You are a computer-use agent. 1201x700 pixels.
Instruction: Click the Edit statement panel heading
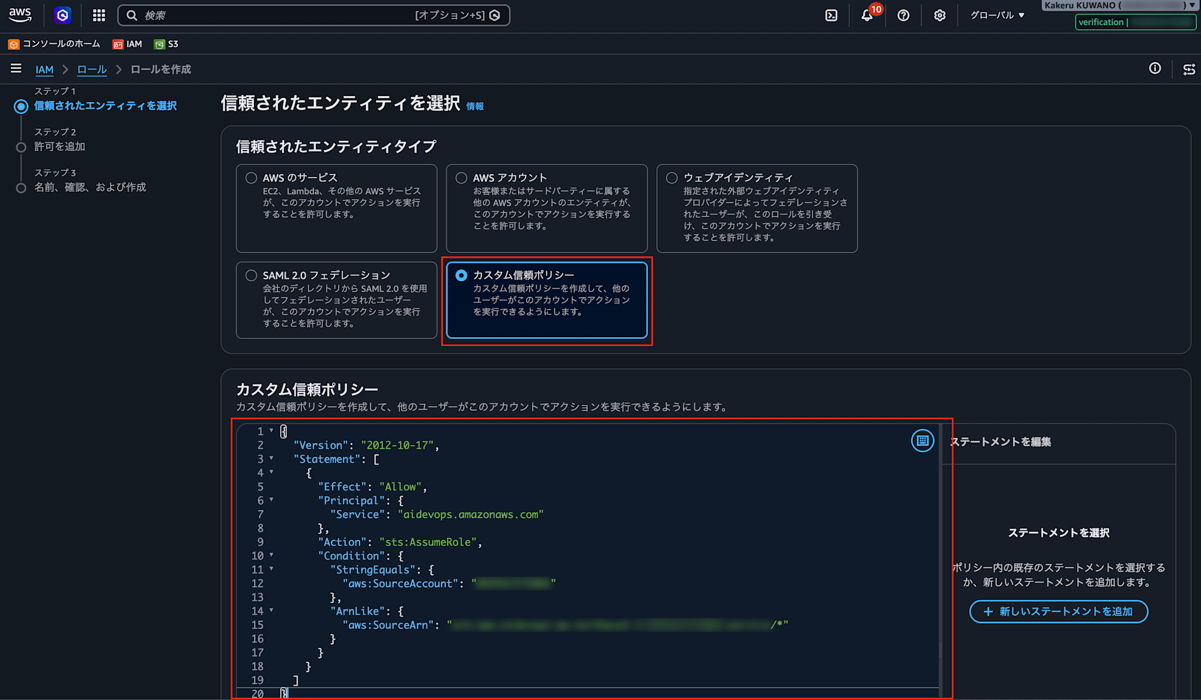pyautogui.click(x=1000, y=442)
